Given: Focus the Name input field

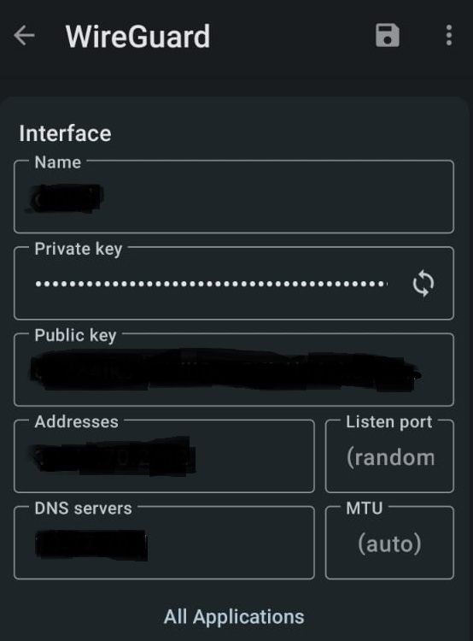Looking at the screenshot, I should point(234,197).
